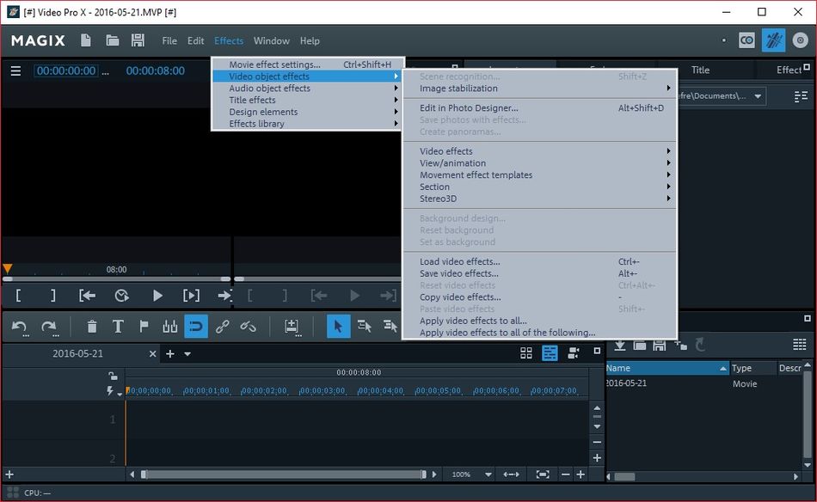817x502 pixels.
Task: Open the Window menu
Action: [x=271, y=40]
